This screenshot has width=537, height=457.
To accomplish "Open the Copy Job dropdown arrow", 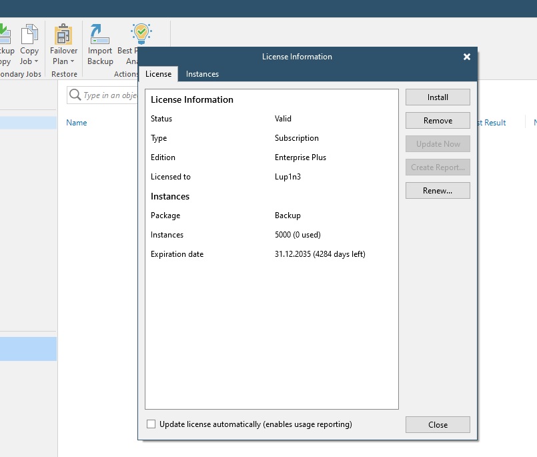I will point(36,61).
